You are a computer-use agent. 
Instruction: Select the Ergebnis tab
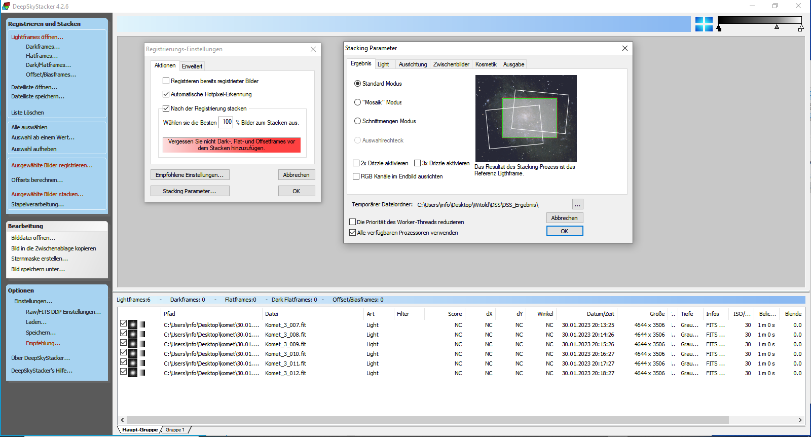tap(361, 63)
